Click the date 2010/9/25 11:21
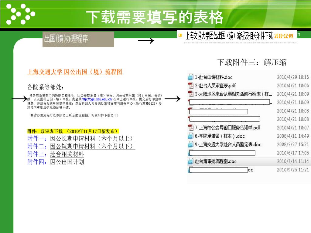 pyautogui.click(x=293, y=170)
